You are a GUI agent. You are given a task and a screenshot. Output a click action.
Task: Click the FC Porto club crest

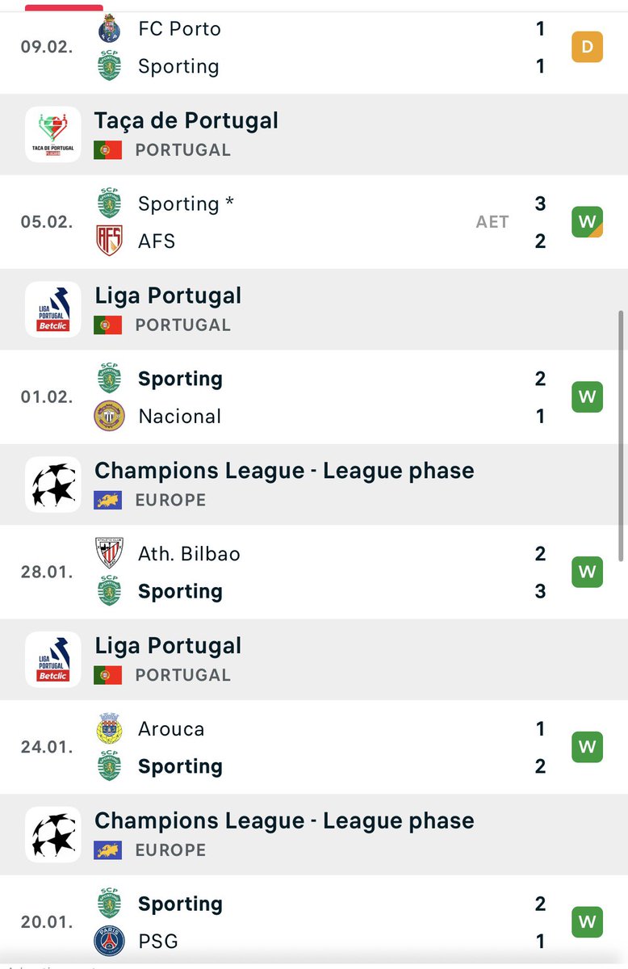(x=109, y=29)
